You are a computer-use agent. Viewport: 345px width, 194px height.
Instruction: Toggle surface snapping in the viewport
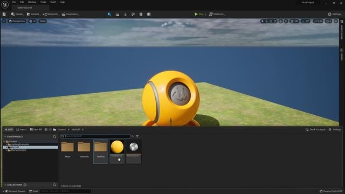[286, 22]
